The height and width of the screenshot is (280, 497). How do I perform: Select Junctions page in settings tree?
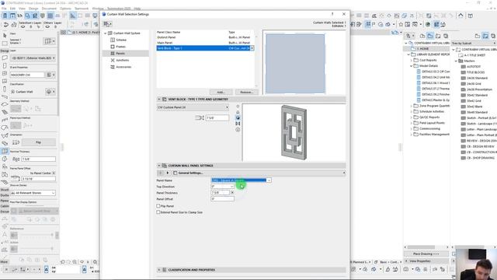tap(123, 60)
